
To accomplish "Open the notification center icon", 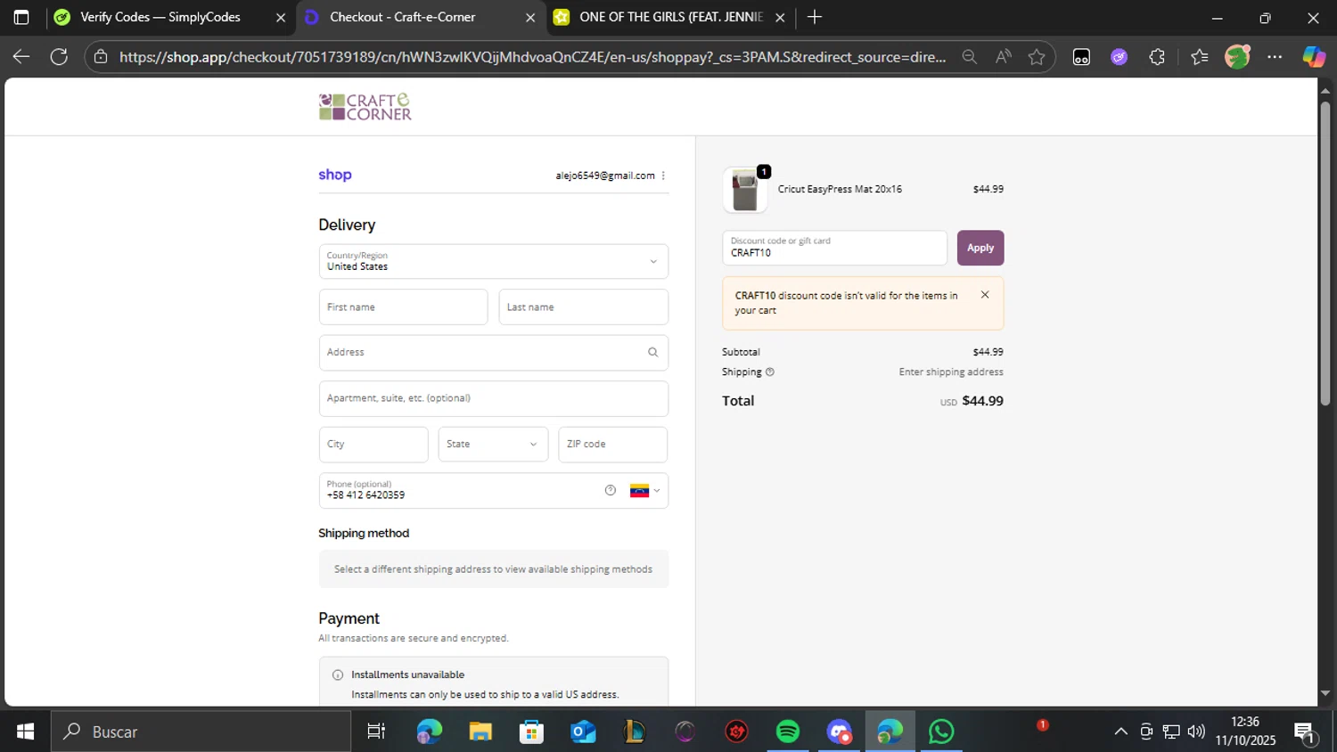I will point(1305,732).
